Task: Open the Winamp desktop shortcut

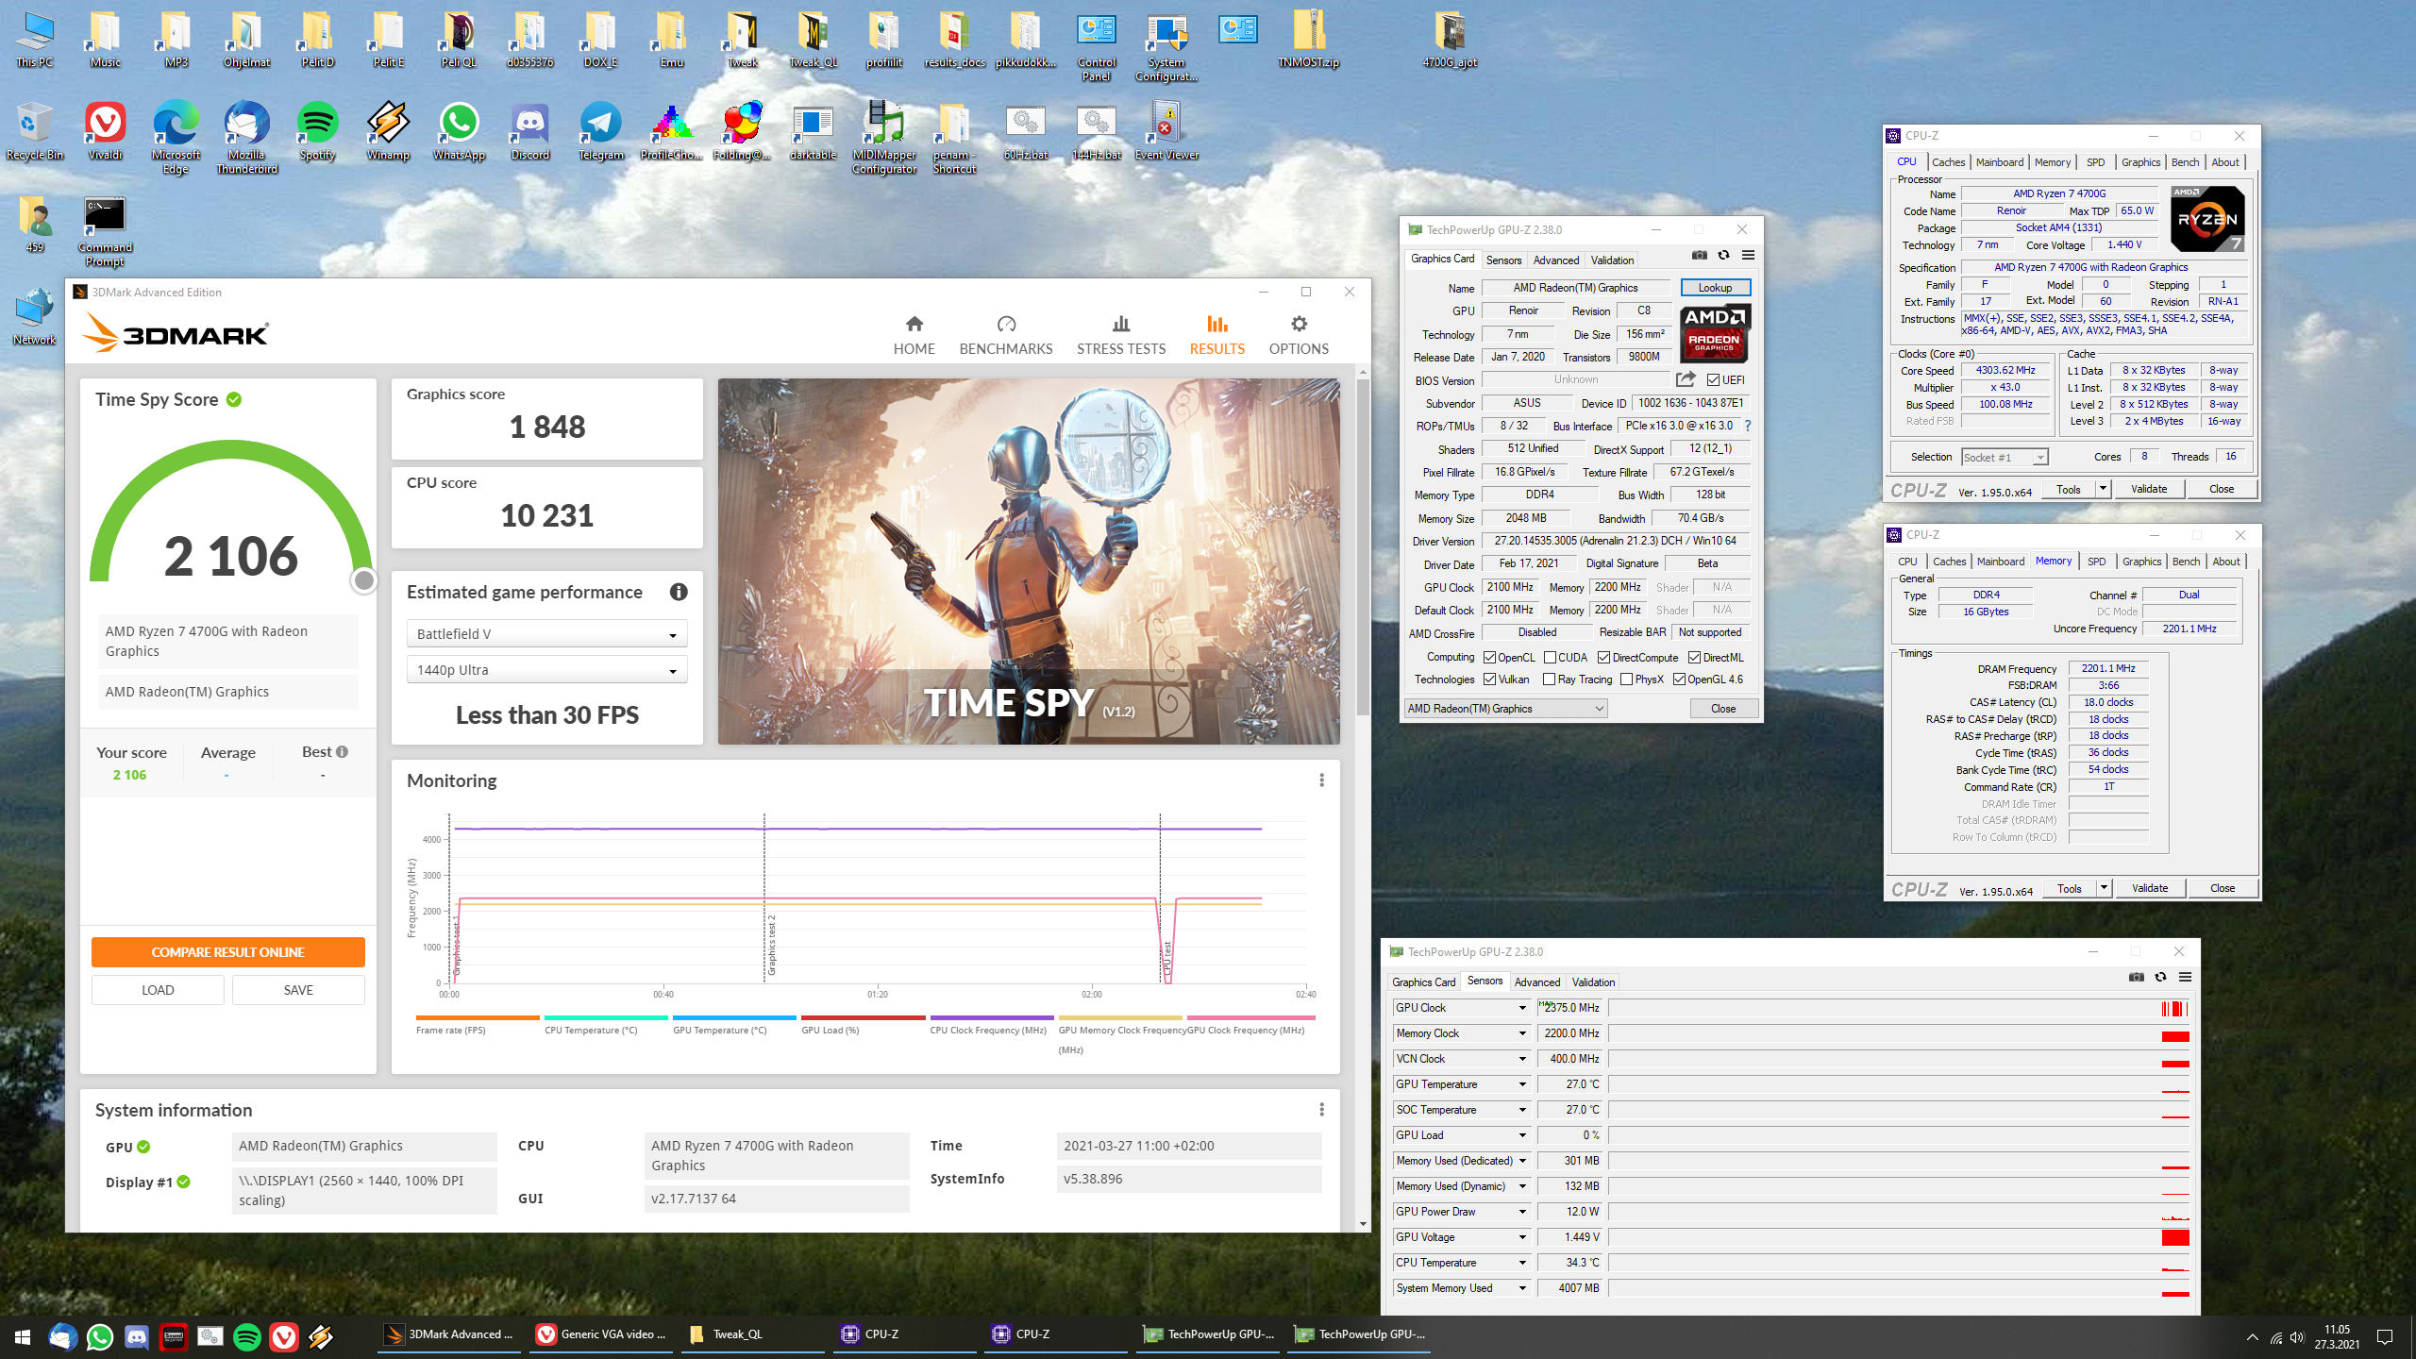Action: [x=388, y=132]
